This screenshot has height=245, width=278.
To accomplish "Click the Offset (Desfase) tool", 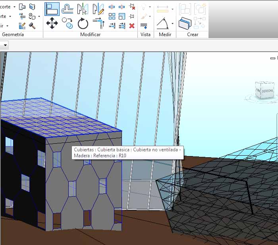I will coord(68,8).
